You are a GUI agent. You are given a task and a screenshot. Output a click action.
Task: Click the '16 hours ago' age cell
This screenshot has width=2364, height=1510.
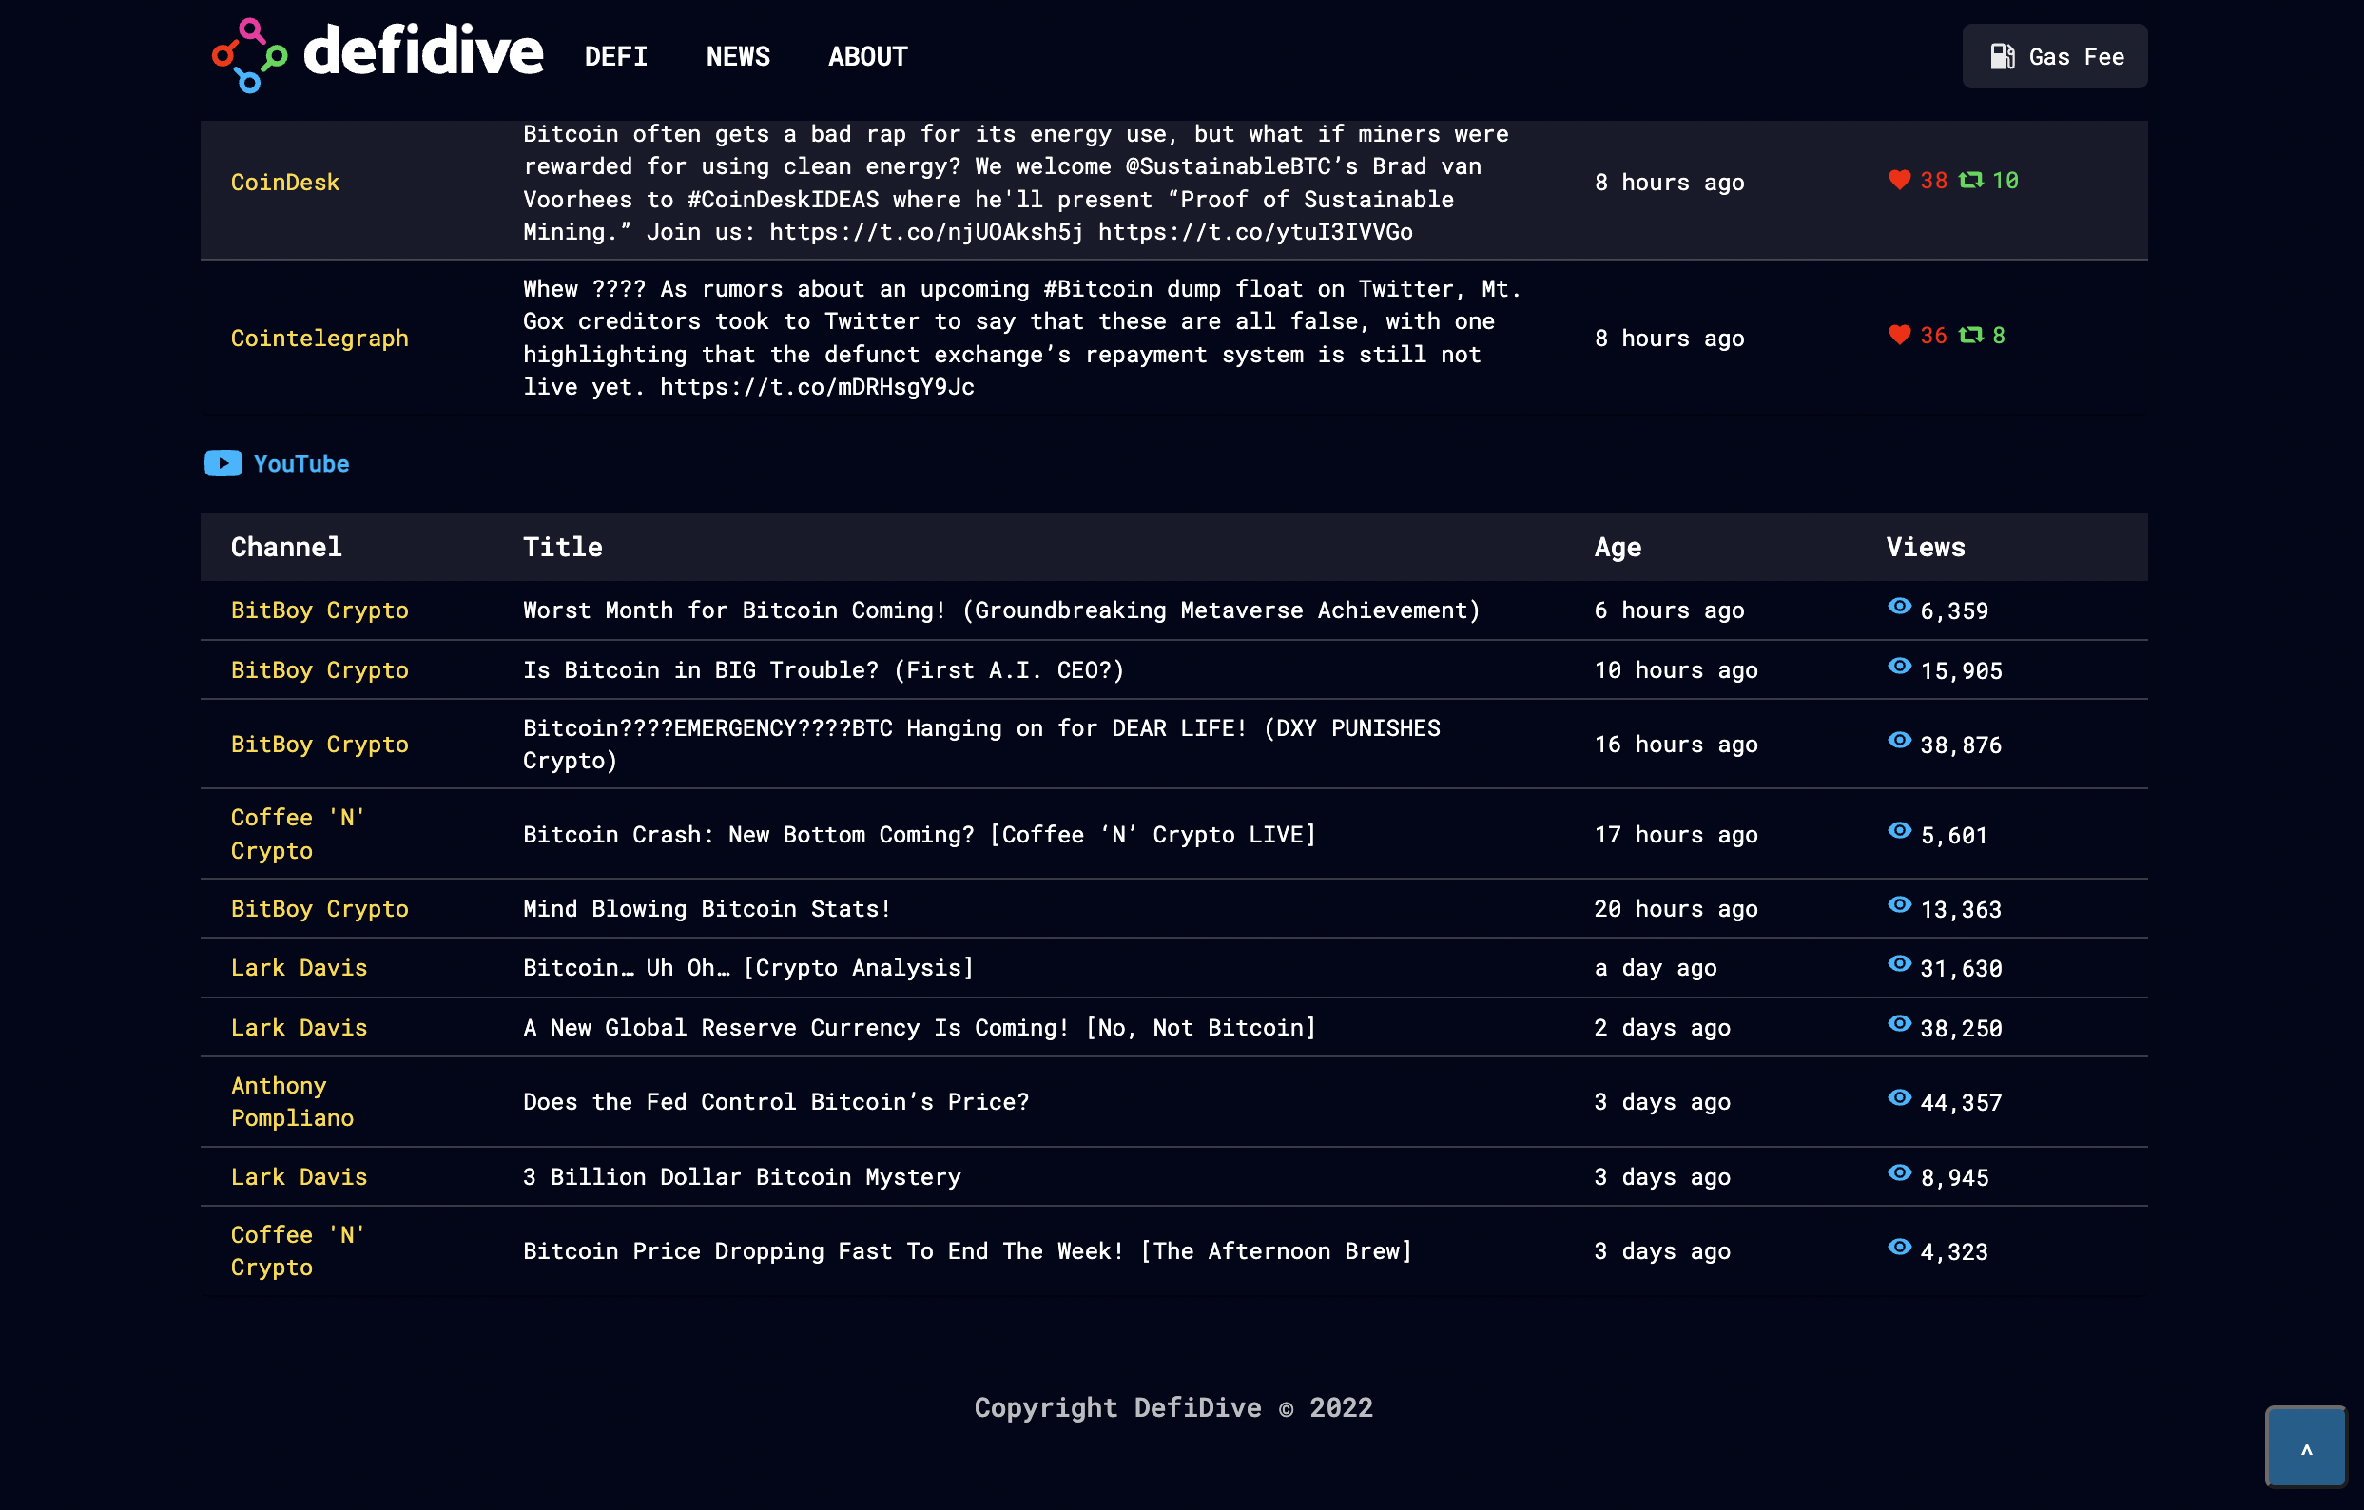click(1676, 745)
